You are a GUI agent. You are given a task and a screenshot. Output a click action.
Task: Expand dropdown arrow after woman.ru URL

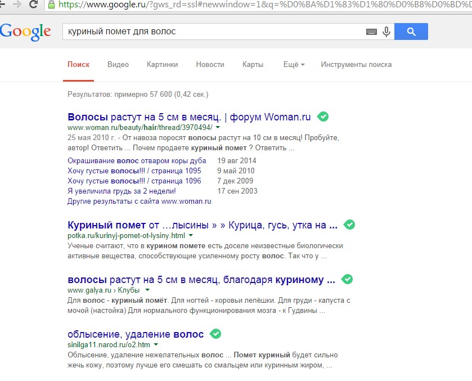coord(218,127)
